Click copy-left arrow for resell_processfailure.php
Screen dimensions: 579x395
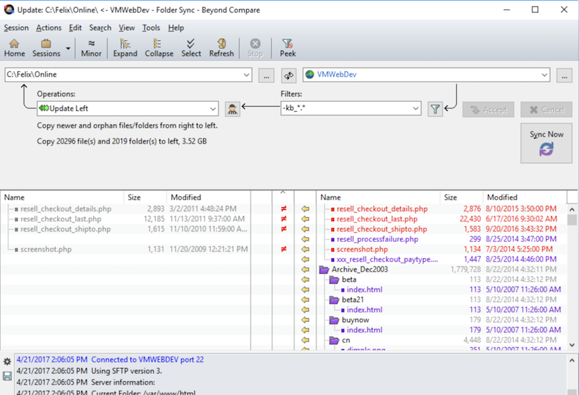(305, 239)
